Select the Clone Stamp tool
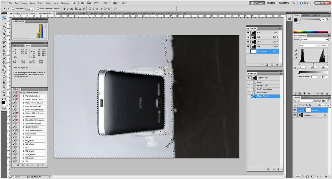 tap(4, 50)
